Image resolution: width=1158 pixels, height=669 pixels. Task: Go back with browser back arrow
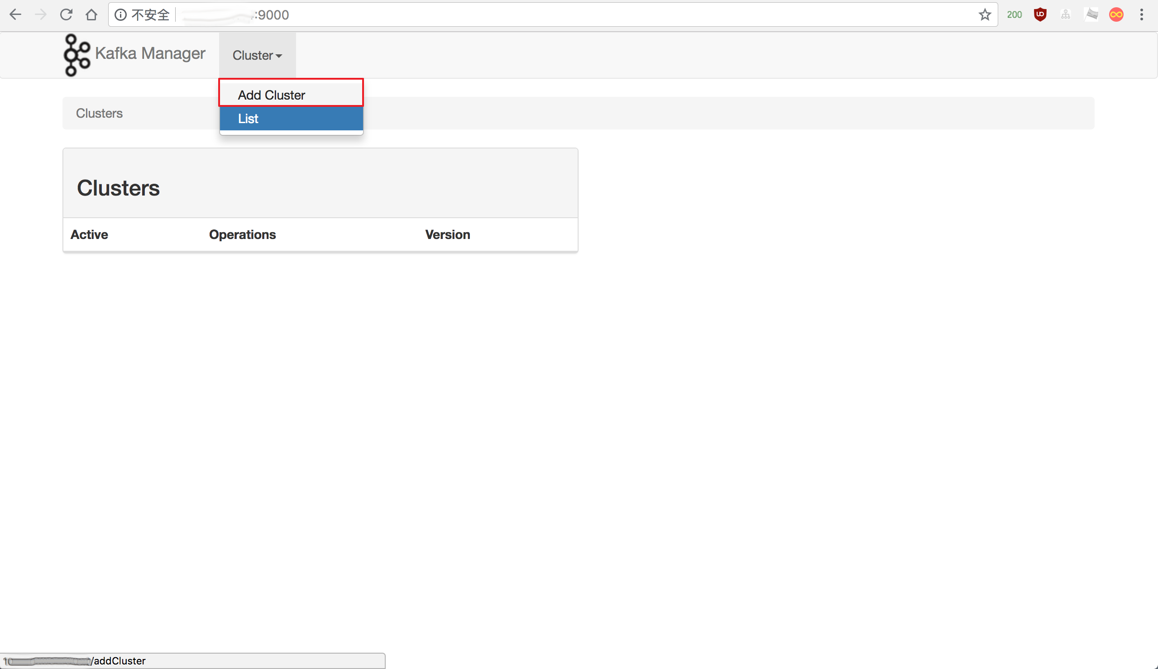(x=16, y=14)
